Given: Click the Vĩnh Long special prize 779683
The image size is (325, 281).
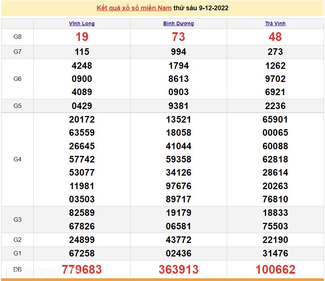Looking at the screenshot, I should tap(82, 270).
